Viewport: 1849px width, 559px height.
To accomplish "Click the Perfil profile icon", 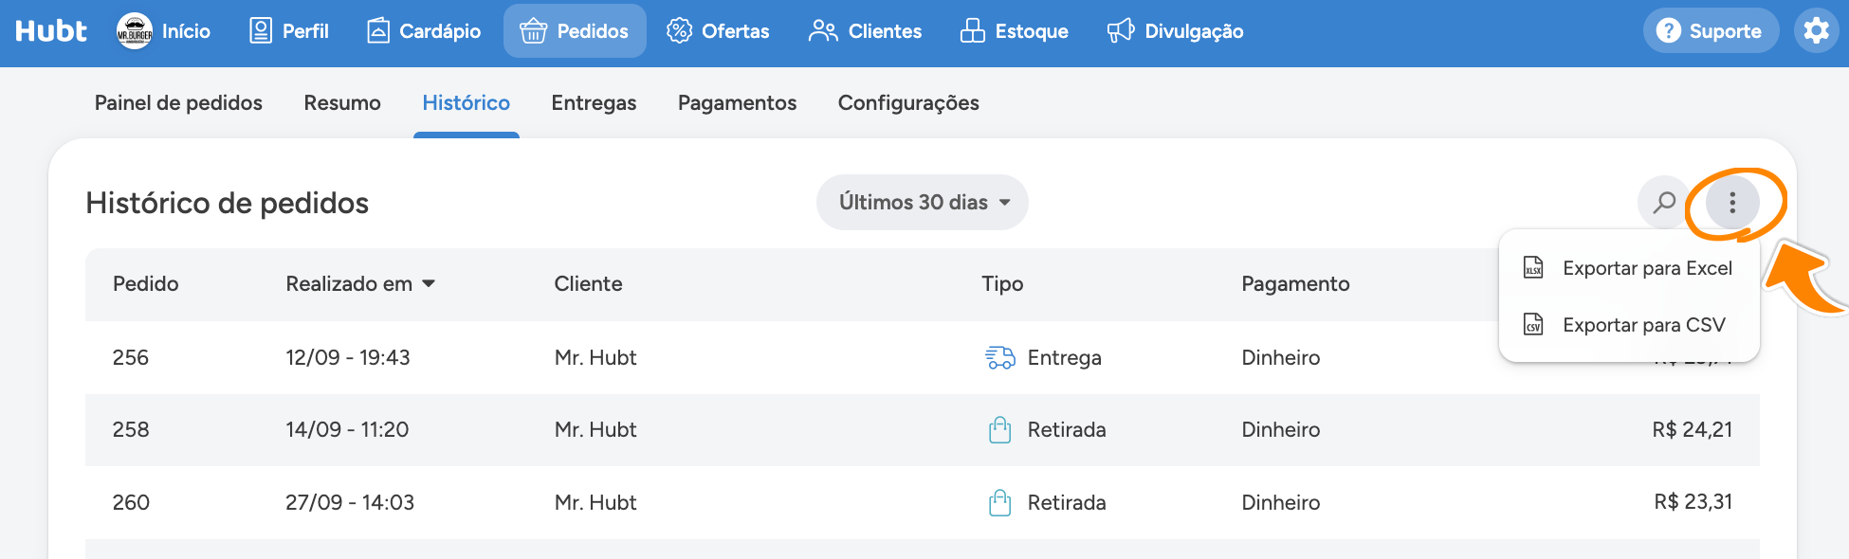I will pyautogui.click(x=260, y=31).
